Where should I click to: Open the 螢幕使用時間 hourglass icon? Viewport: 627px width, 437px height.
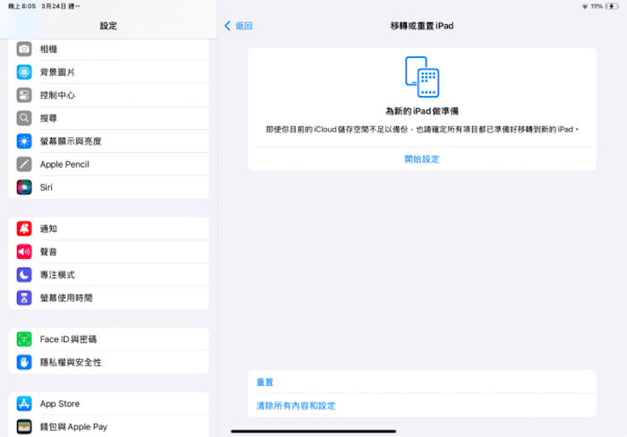coord(24,298)
